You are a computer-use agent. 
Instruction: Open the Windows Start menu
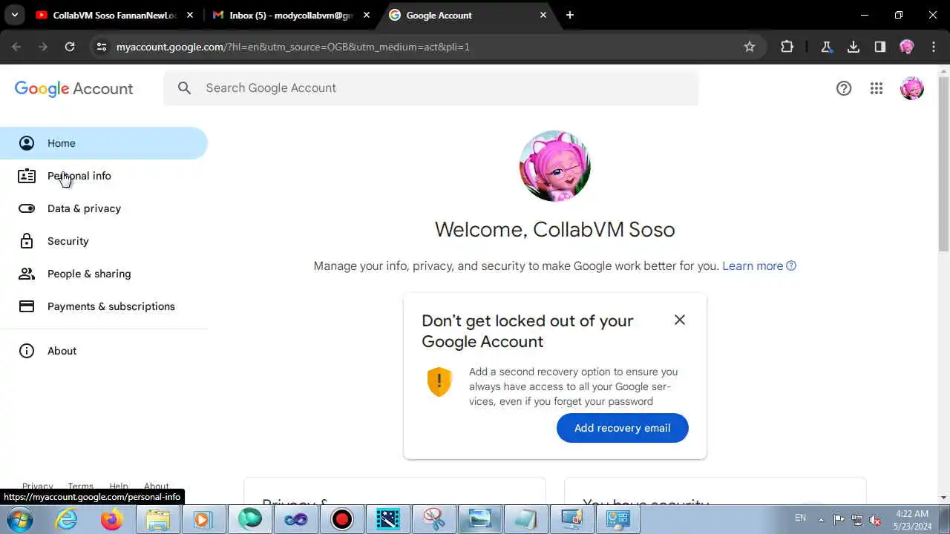coord(20,519)
